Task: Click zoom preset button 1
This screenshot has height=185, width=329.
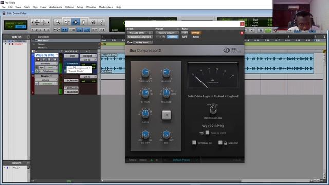Action: coord(33,30)
